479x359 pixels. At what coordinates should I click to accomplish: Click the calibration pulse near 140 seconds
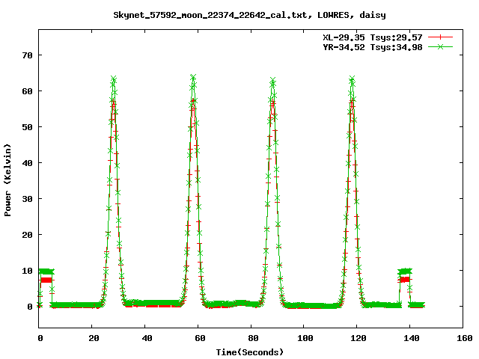(x=405, y=272)
